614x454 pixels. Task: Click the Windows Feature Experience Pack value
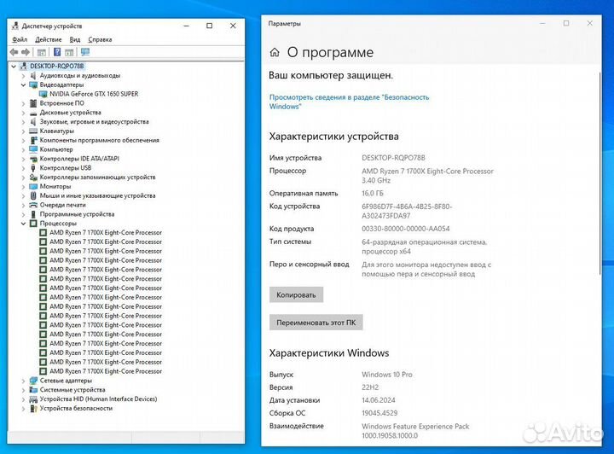[415, 430]
